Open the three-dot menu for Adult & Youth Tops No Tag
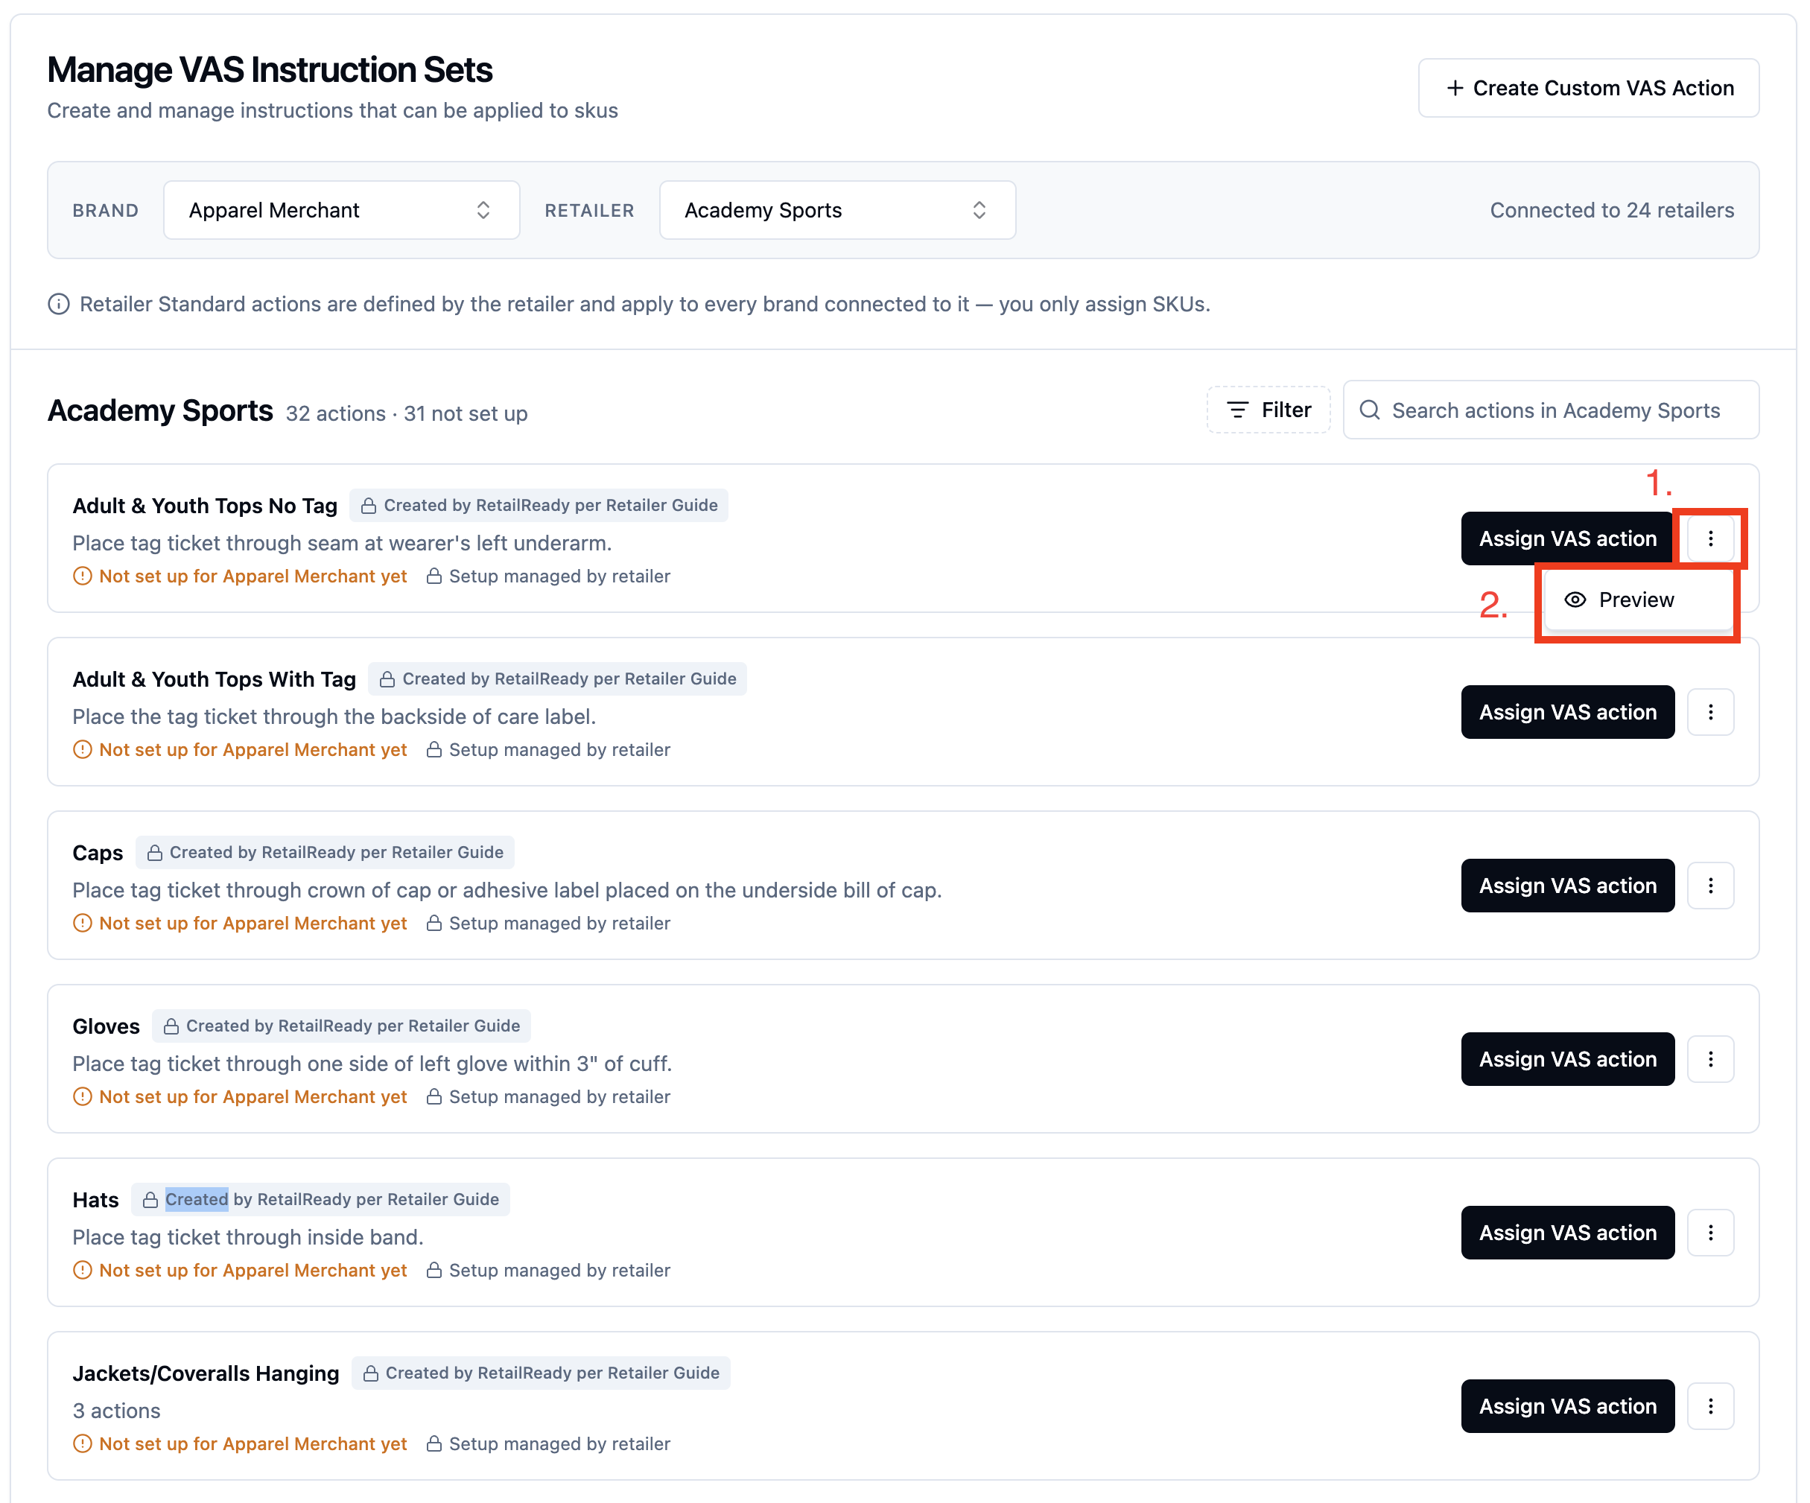The image size is (1810, 1503). click(1710, 538)
